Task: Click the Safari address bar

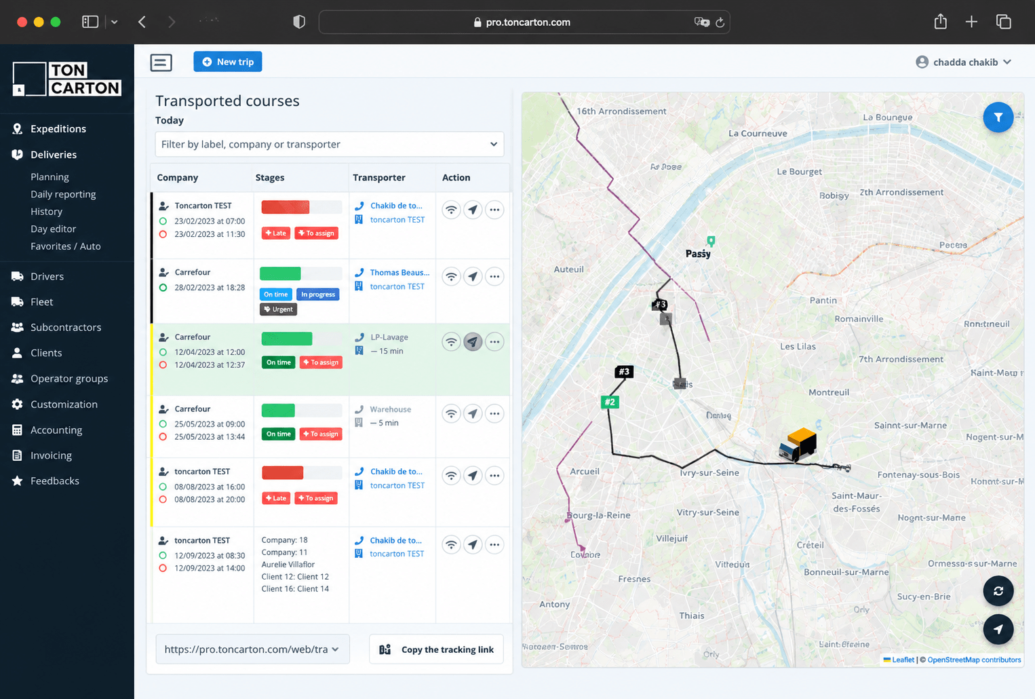Action: (524, 22)
